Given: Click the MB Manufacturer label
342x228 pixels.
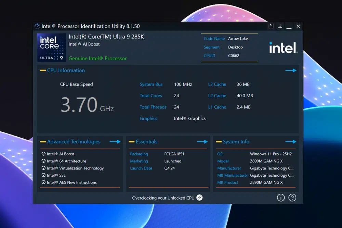Looking at the screenshot, I should [233, 175].
